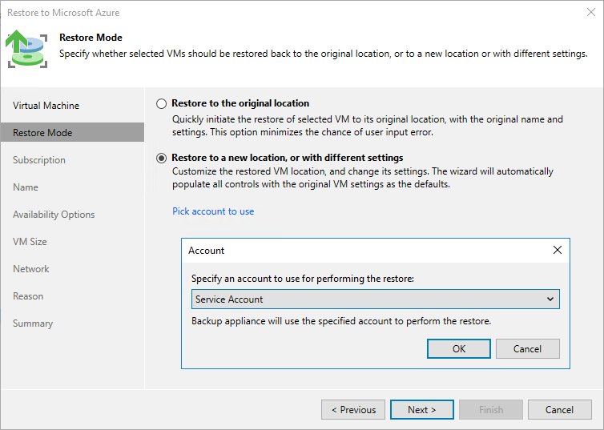Open Availability Options step
The height and width of the screenshot is (430, 604).
pyautogui.click(x=54, y=215)
